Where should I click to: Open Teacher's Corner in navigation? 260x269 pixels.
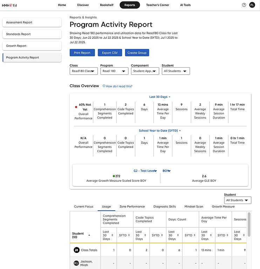(x=158, y=5)
